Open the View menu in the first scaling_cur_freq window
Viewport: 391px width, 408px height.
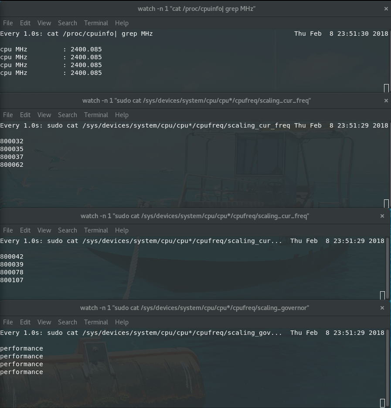click(x=44, y=115)
